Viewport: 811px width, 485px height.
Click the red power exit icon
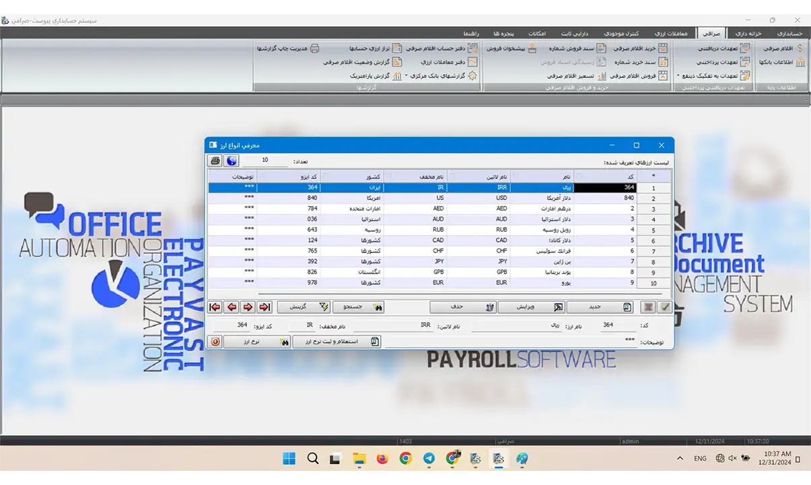[x=215, y=342]
